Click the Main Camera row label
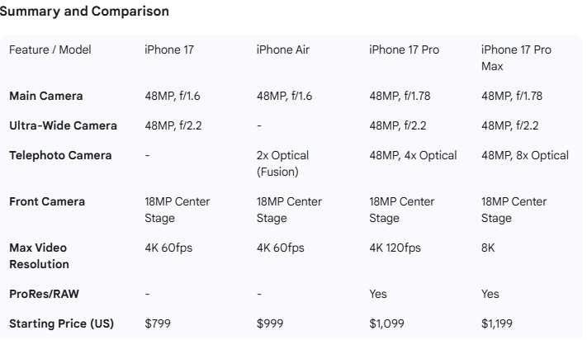This screenshot has width=587, height=340. (45, 97)
